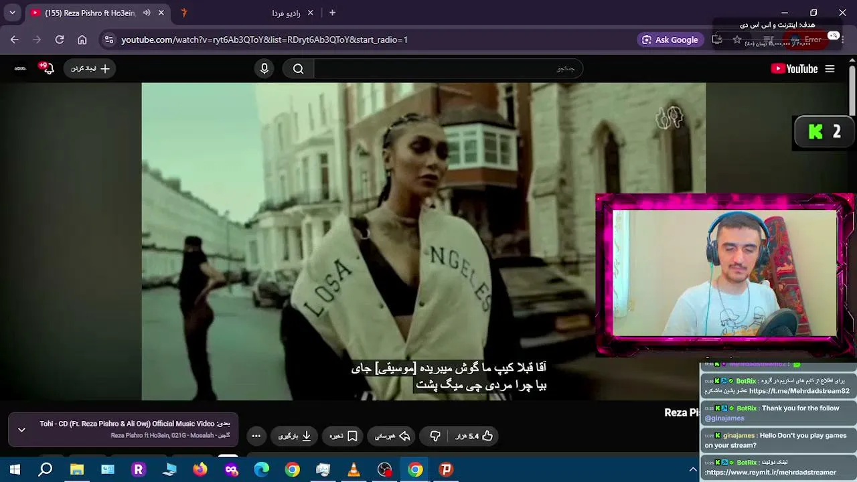Share the video with هم‌رسانی button
Image resolution: width=857 pixels, height=482 pixels.
392,436
